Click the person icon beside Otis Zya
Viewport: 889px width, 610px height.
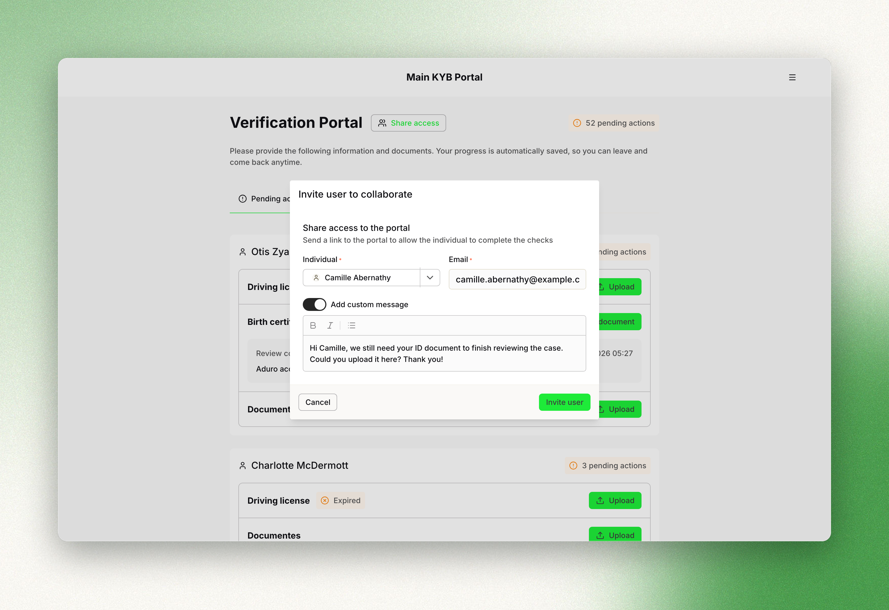243,252
